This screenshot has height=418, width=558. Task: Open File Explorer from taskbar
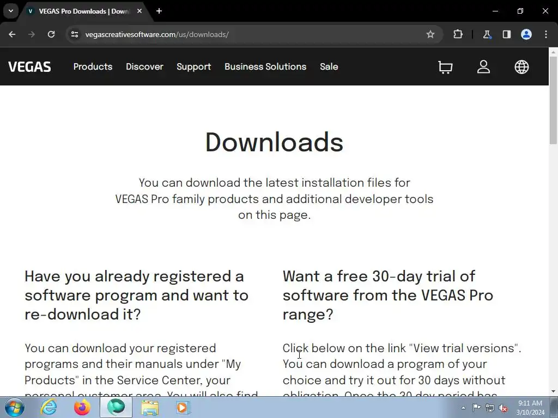click(x=150, y=407)
